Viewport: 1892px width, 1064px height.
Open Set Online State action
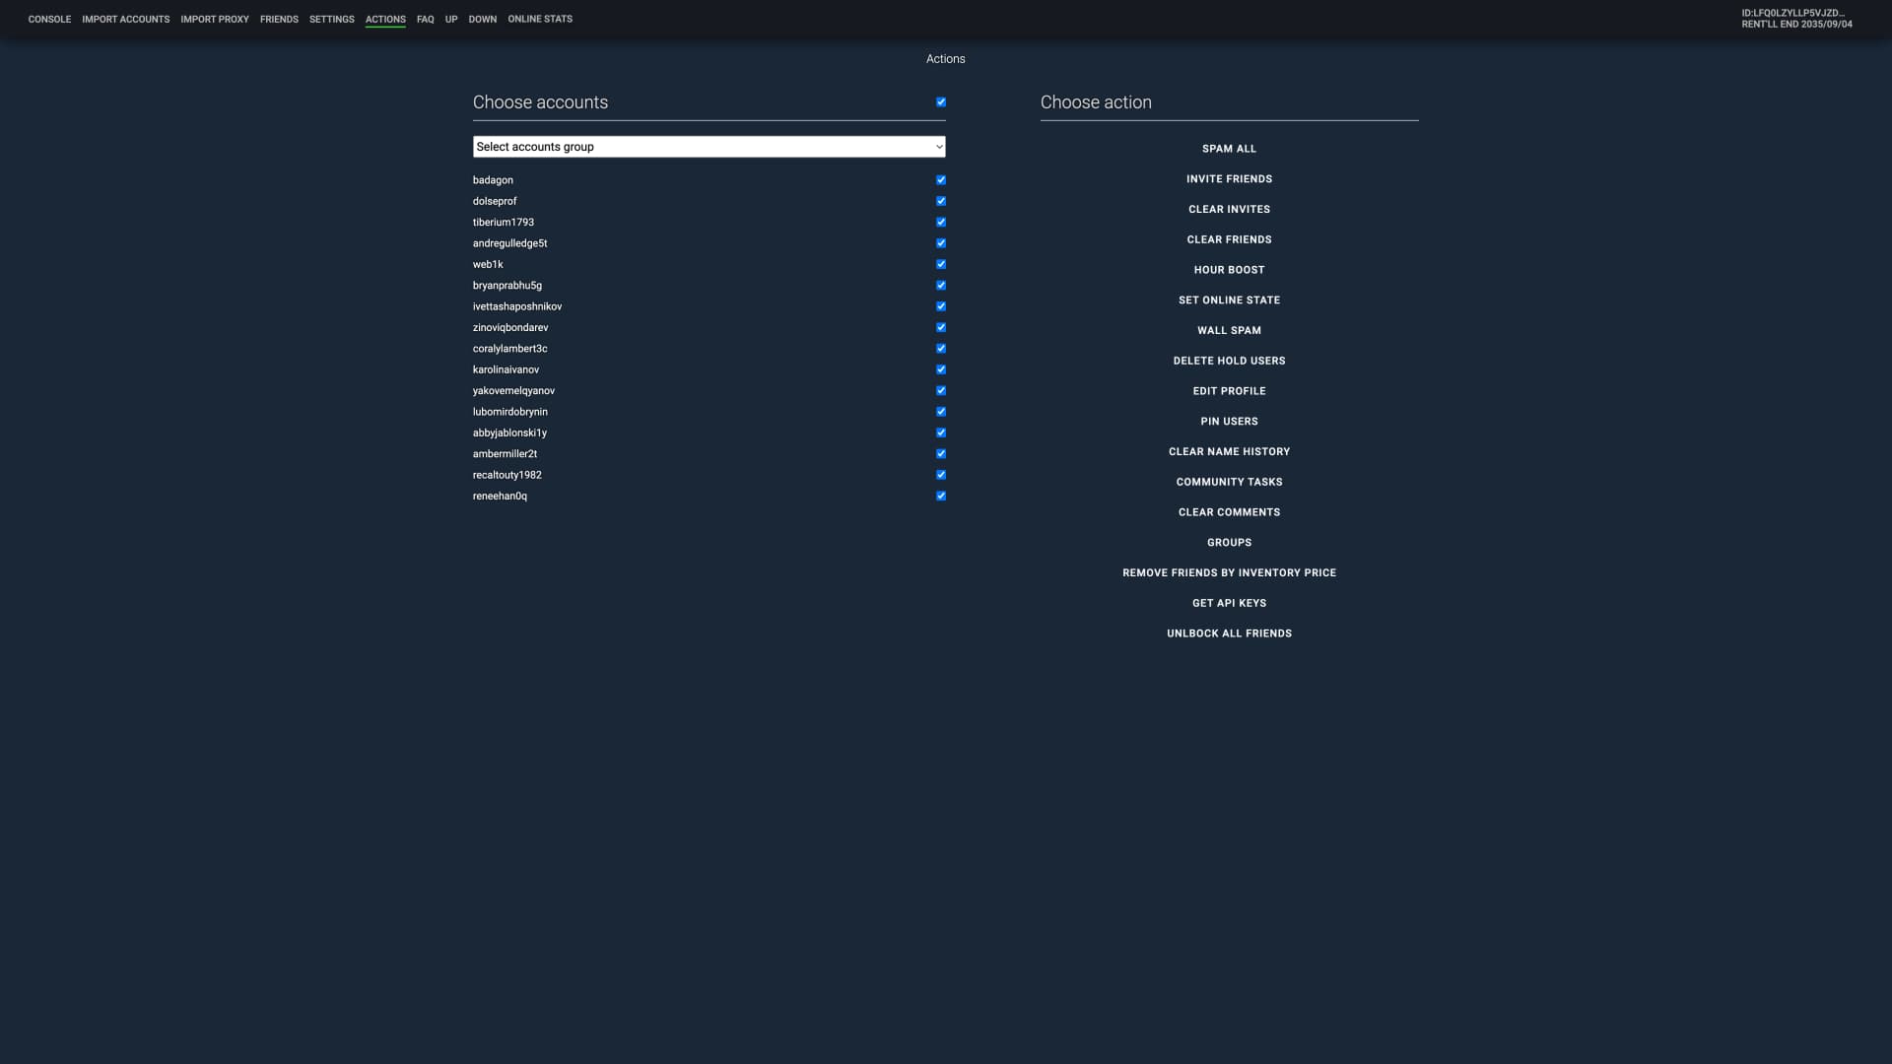coord(1229,300)
